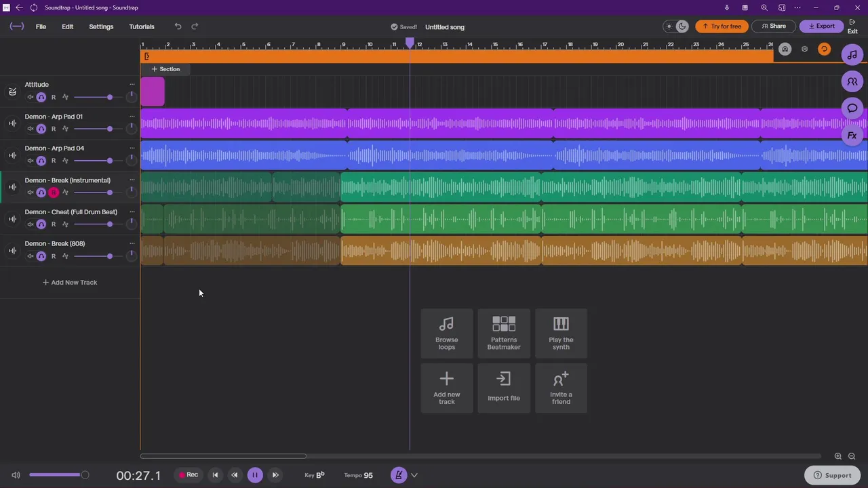
Task: Open the loops library music note button
Action: tap(852, 55)
